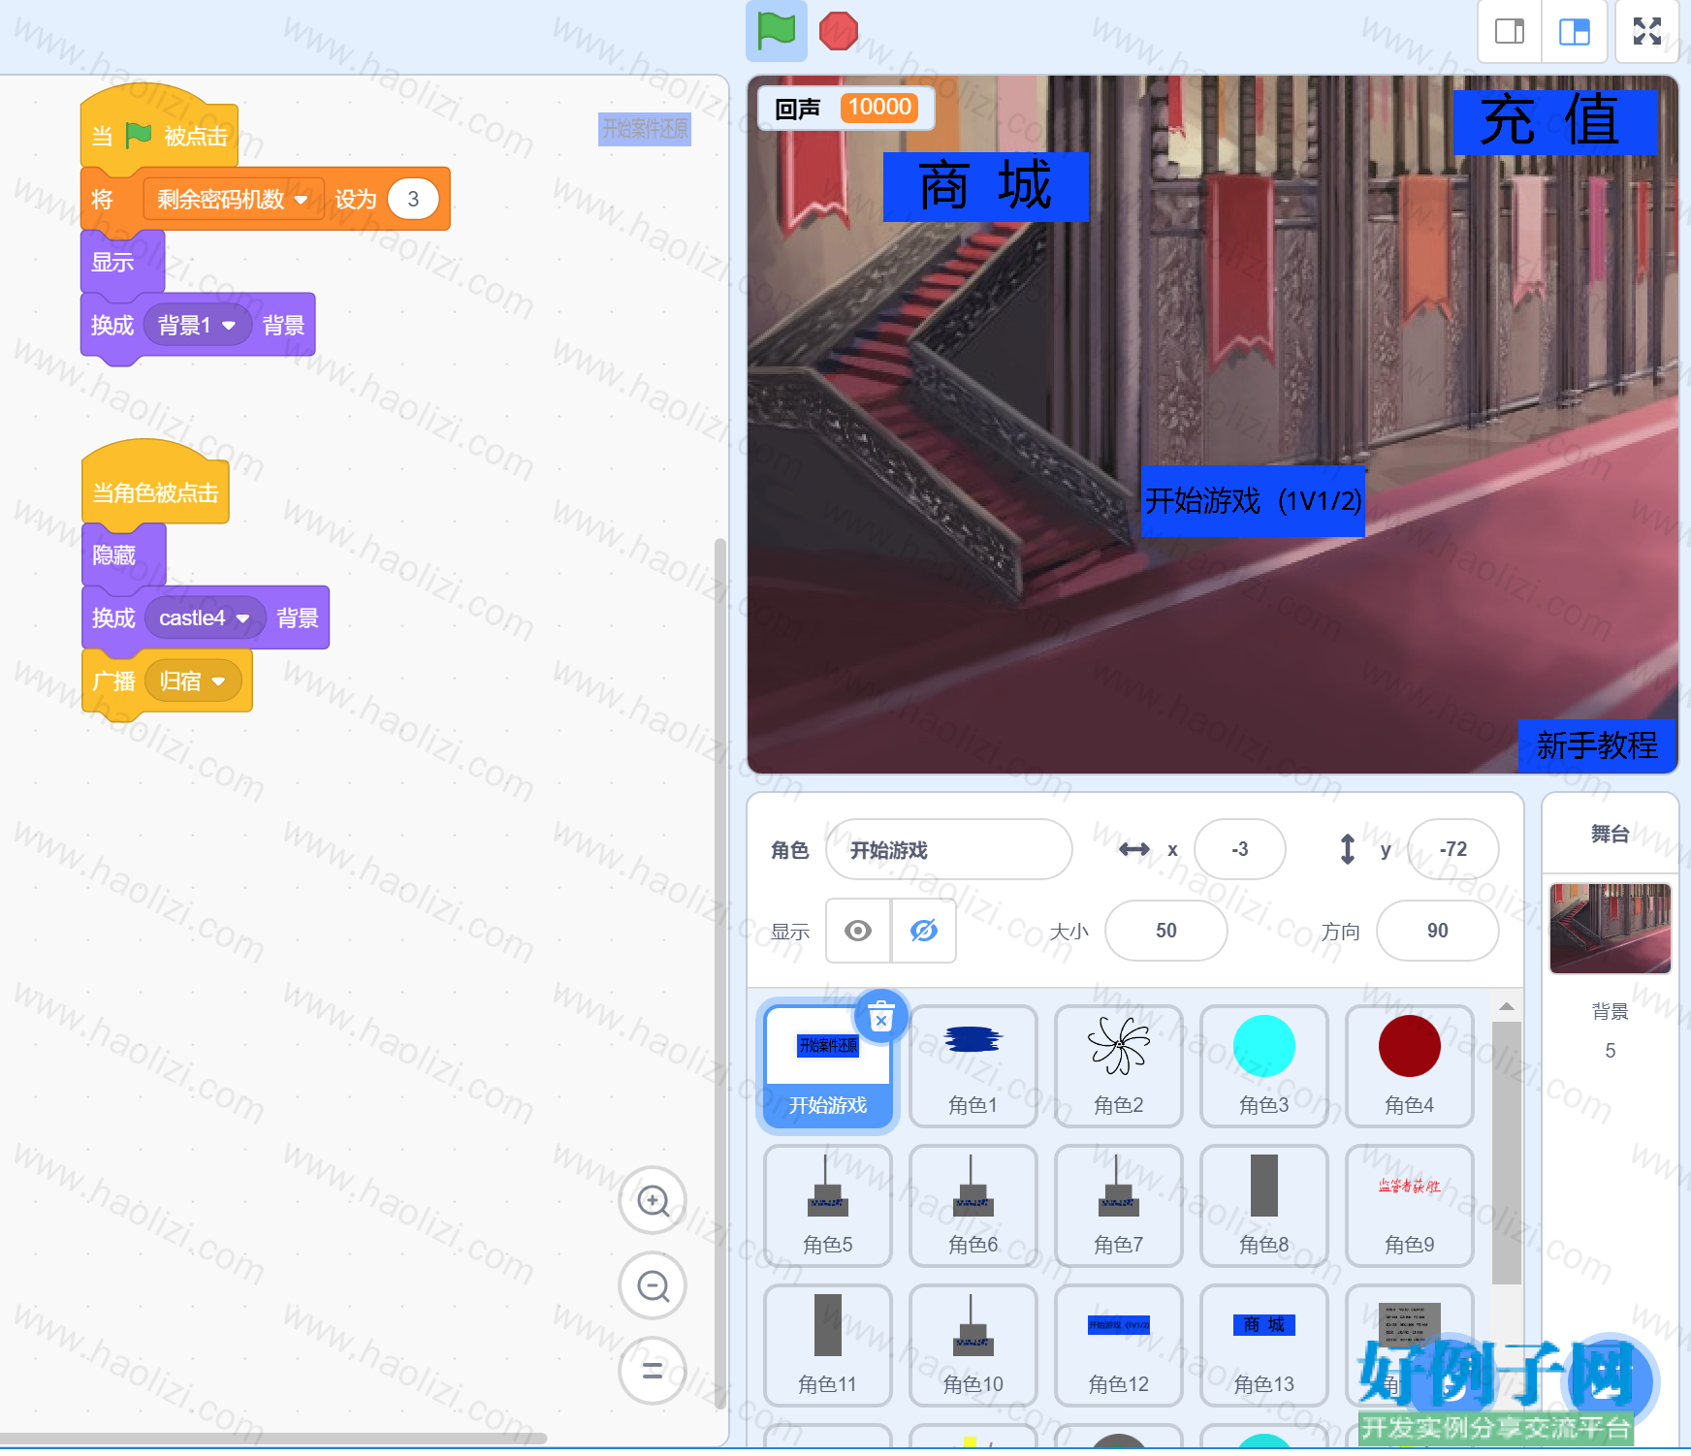1691x1456 pixels.
Task: Edit the sprite size field 50
Action: (x=1166, y=931)
